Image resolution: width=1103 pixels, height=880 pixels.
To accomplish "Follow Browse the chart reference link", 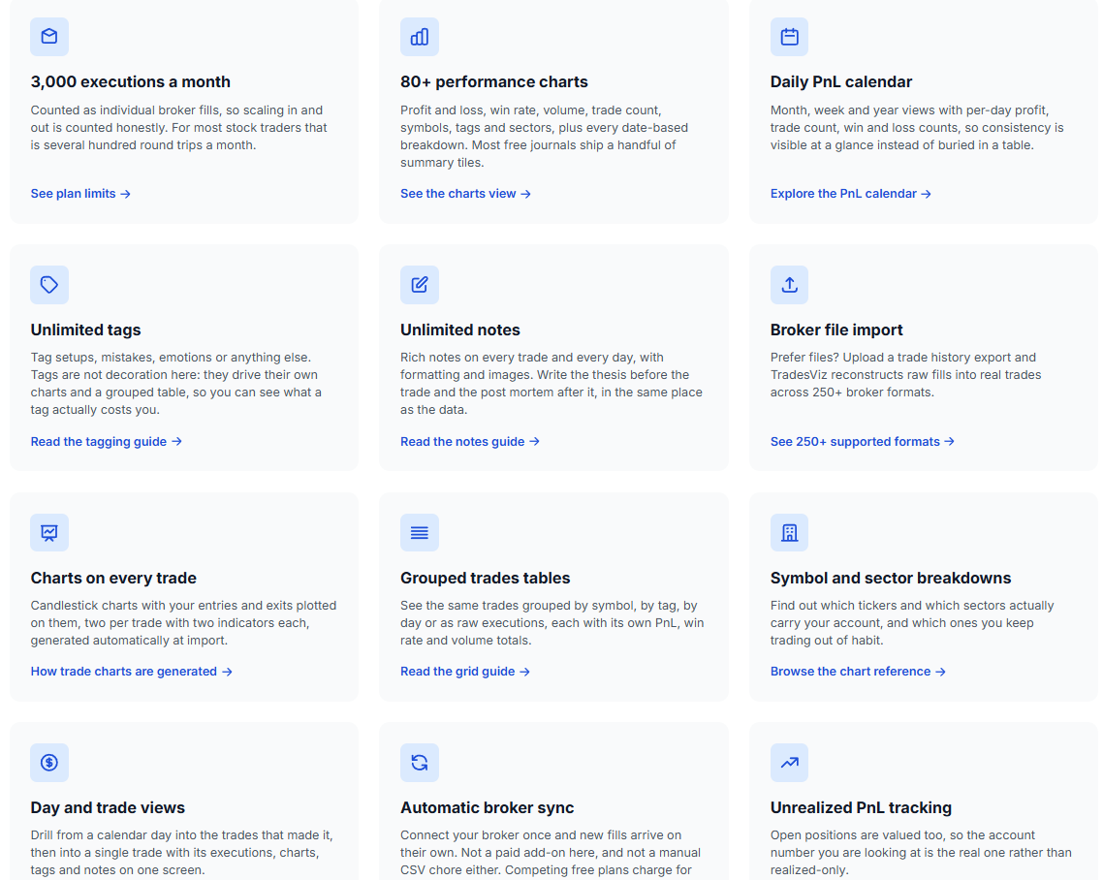I will pos(858,672).
